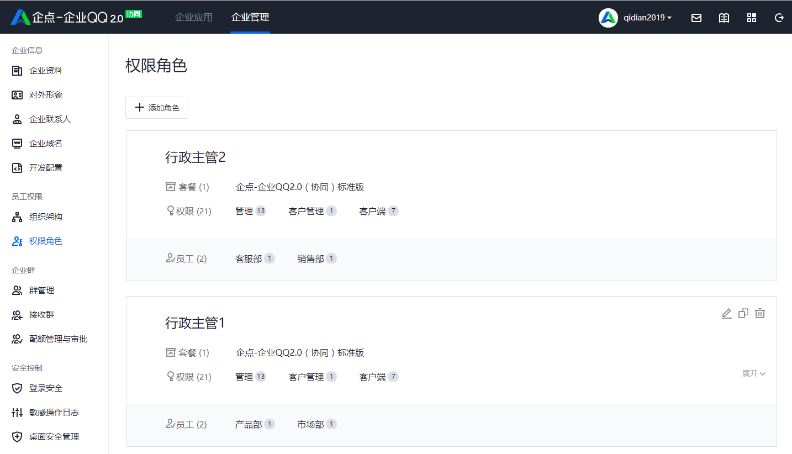792x454 pixels.
Task: Click the 对外形象 sidebar icon
Action: 17,95
